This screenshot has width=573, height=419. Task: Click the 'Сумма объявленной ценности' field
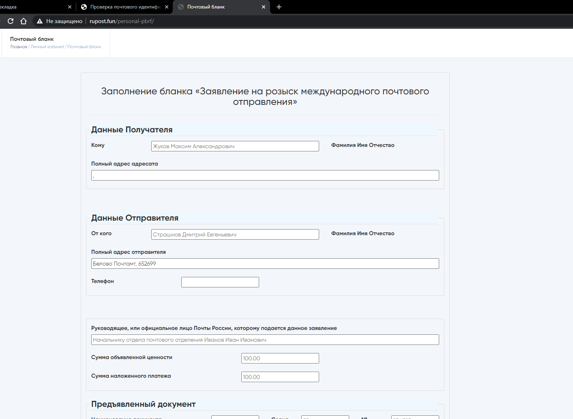point(280,358)
